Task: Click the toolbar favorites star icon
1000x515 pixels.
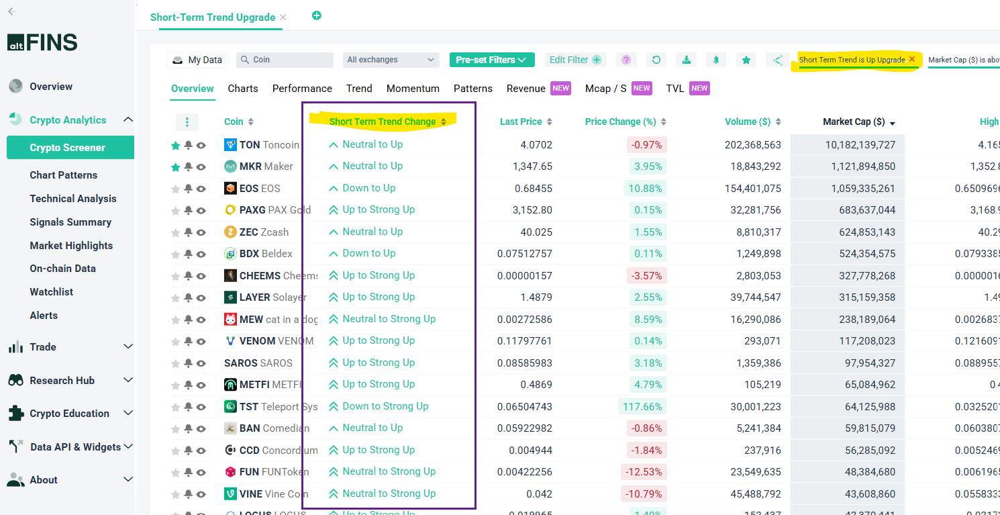Action: point(746,60)
